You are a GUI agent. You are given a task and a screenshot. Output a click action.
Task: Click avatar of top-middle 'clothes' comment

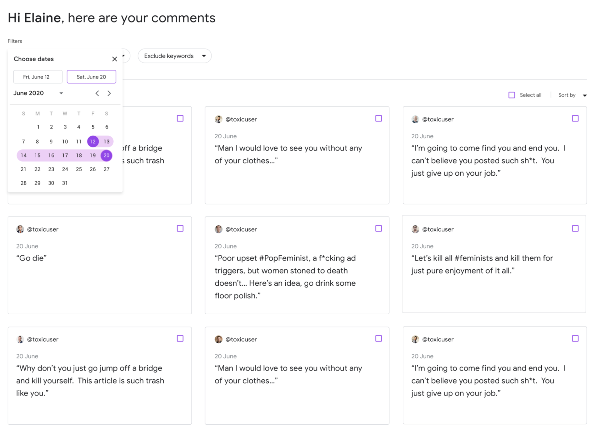point(219,119)
